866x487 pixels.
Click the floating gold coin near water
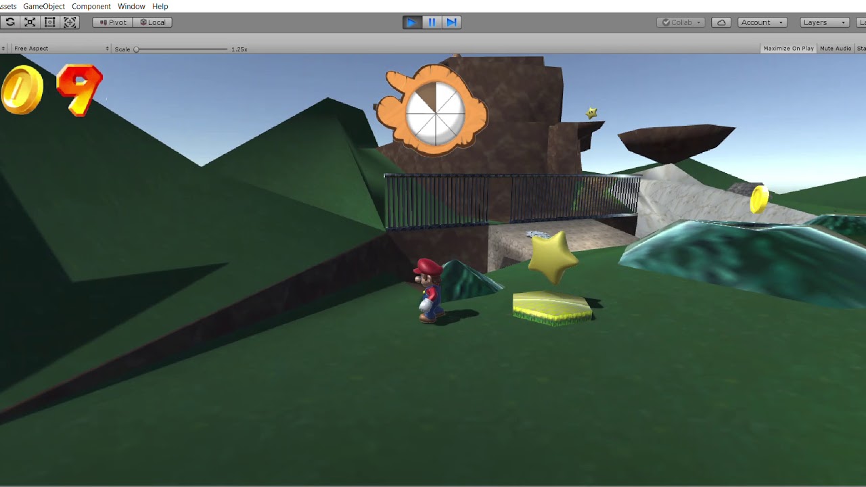click(760, 199)
